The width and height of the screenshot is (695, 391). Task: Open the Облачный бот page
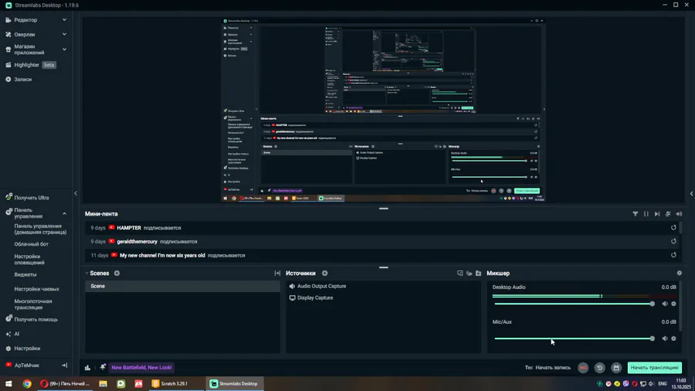point(32,244)
